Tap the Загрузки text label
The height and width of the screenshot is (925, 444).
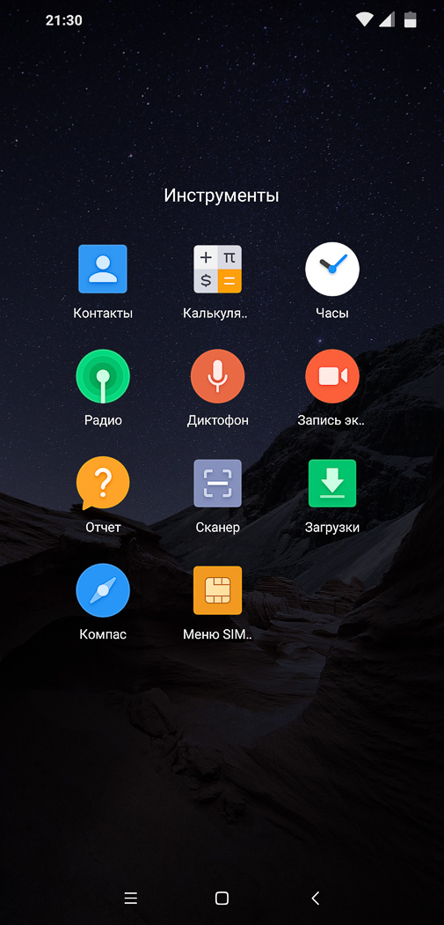(332, 528)
